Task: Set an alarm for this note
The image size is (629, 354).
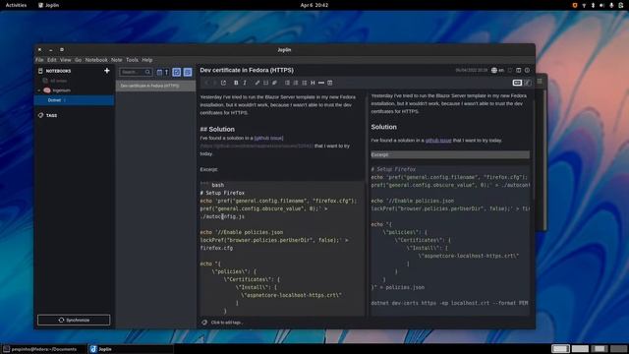Action: [x=510, y=70]
